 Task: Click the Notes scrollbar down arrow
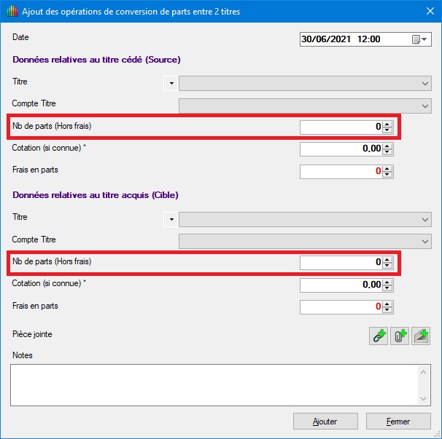[424, 398]
